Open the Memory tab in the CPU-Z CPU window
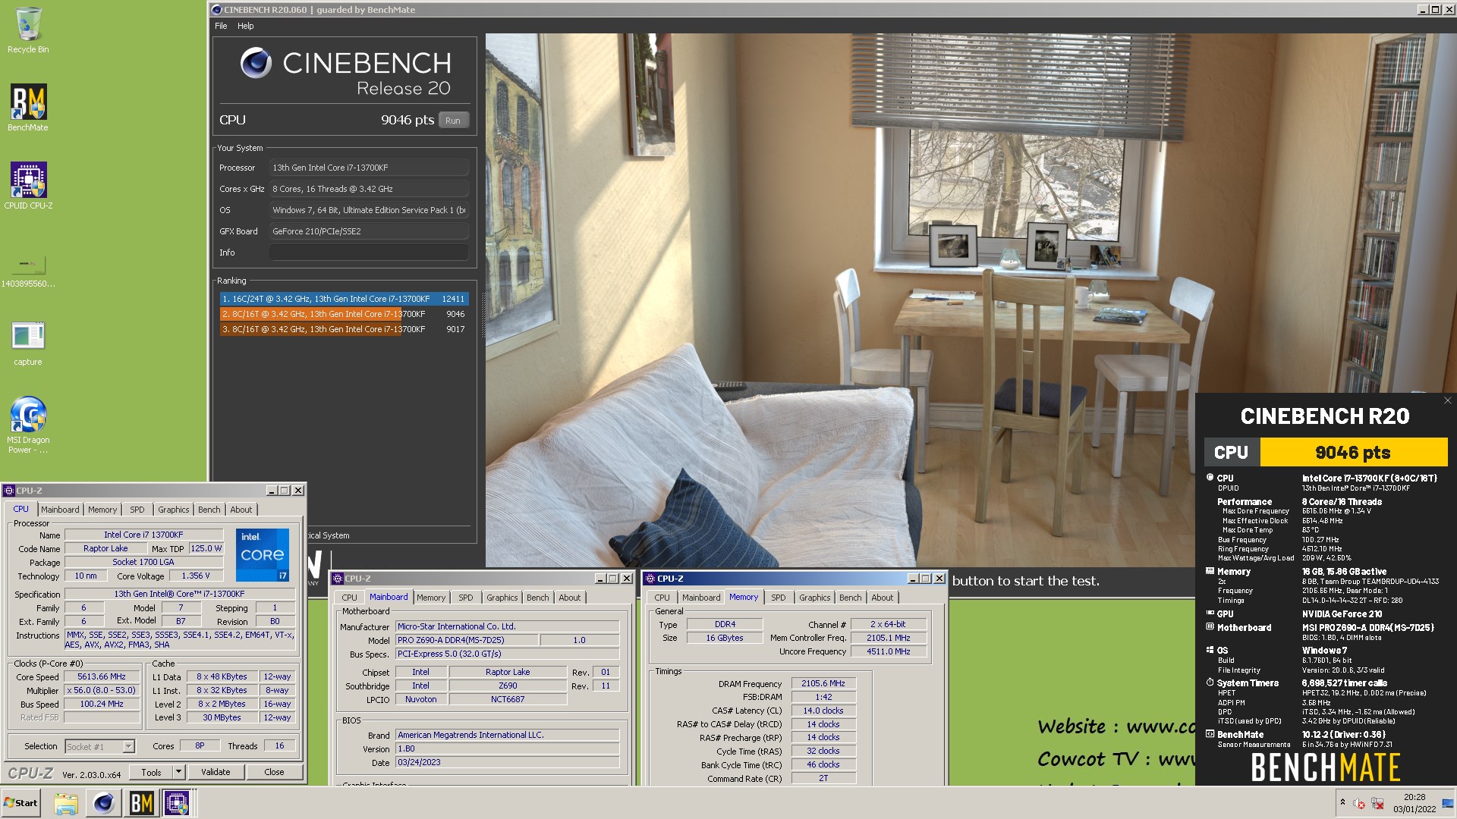The height and width of the screenshot is (819, 1457). (x=102, y=510)
